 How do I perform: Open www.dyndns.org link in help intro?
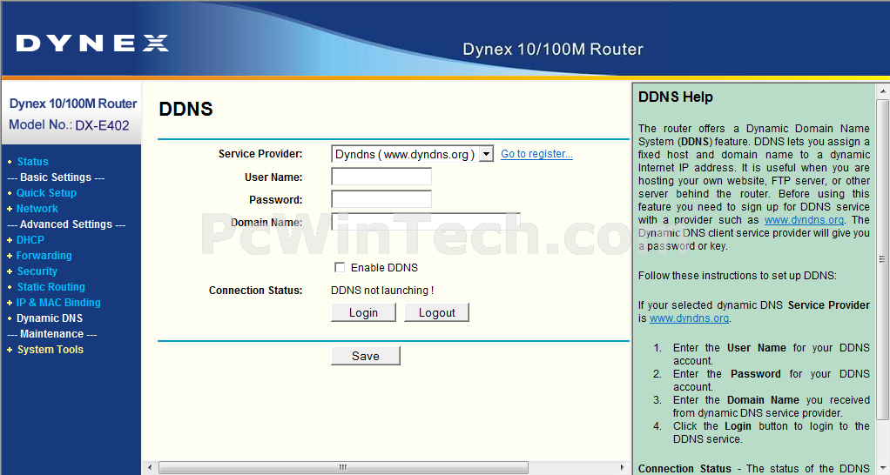pyautogui.click(x=804, y=220)
